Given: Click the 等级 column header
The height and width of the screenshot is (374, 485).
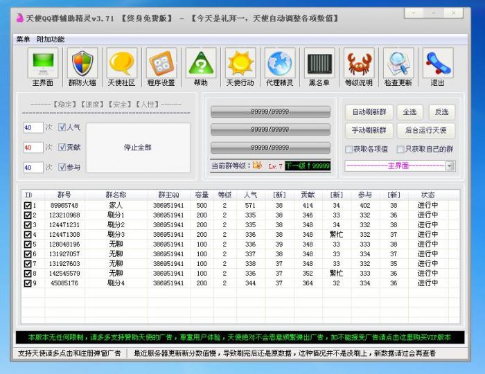Looking at the screenshot, I should click(x=224, y=195).
